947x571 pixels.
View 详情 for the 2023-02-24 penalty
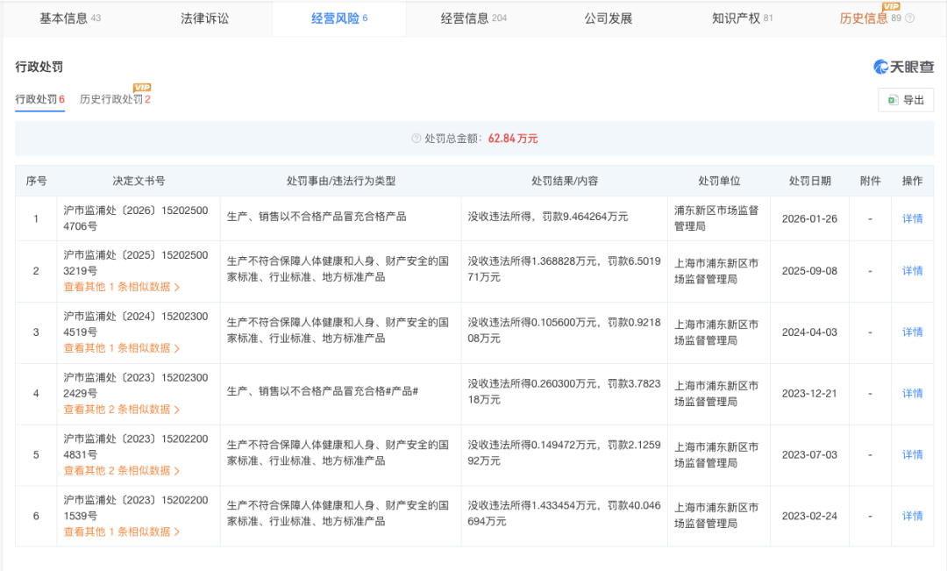click(x=912, y=516)
